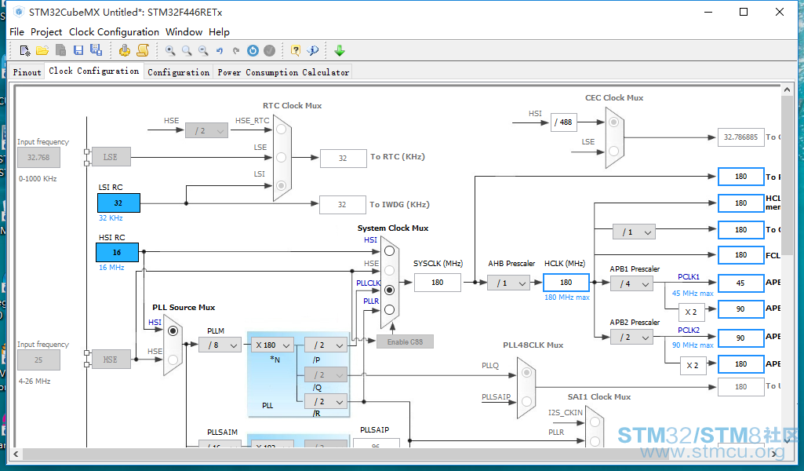Switch to the Pinout tab
Image resolution: width=804 pixels, height=471 pixels.
point(27,72)
